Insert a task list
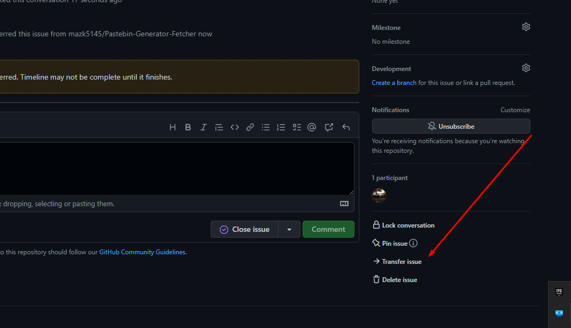This screenshot has height=328, width=571. pos(297,127)
